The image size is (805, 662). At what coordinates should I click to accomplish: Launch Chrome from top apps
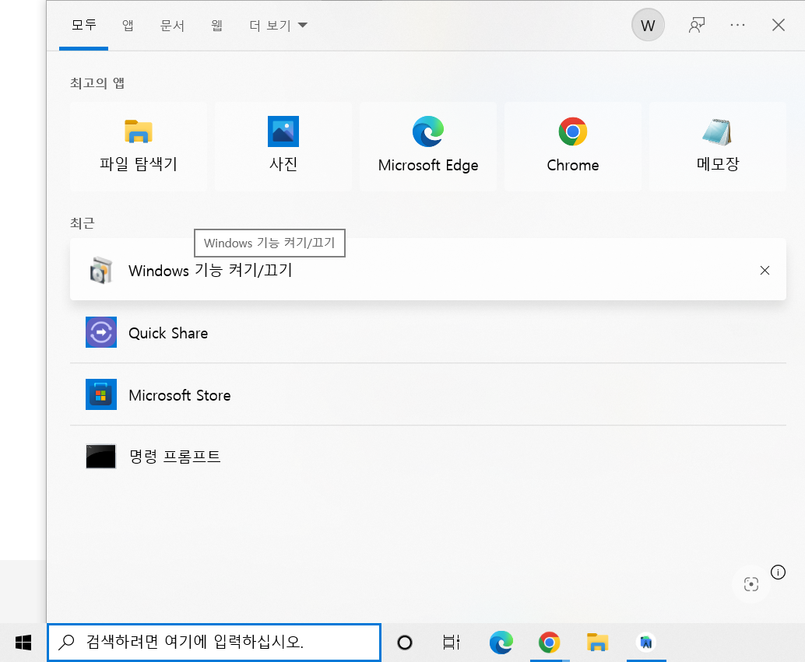point(573,146)
